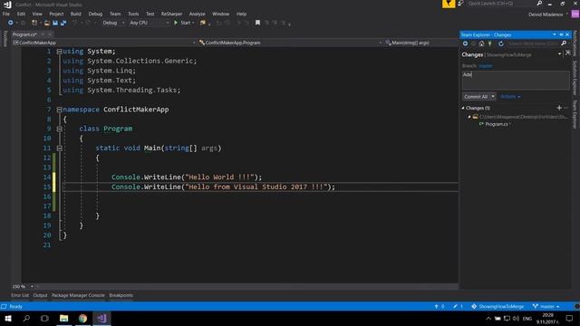Collapse the namespace ConflictMakerApp outline toggle
This screenshot has height=326, width=580.
[x=59, y=110]
